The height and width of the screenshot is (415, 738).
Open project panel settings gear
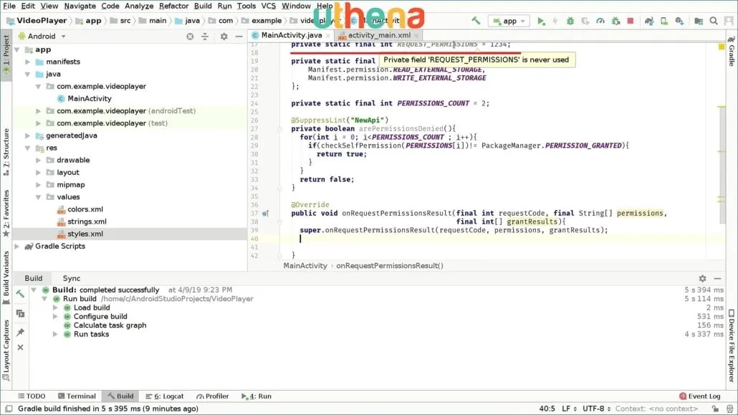coord(224,37)
